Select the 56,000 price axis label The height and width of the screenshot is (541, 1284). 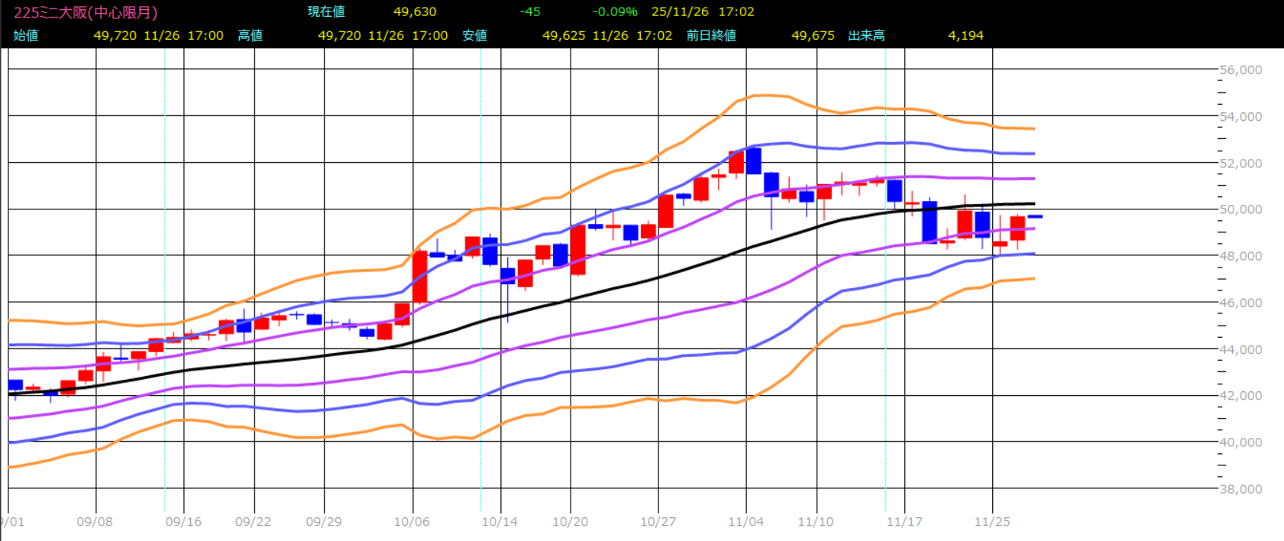pos(1240,70)
